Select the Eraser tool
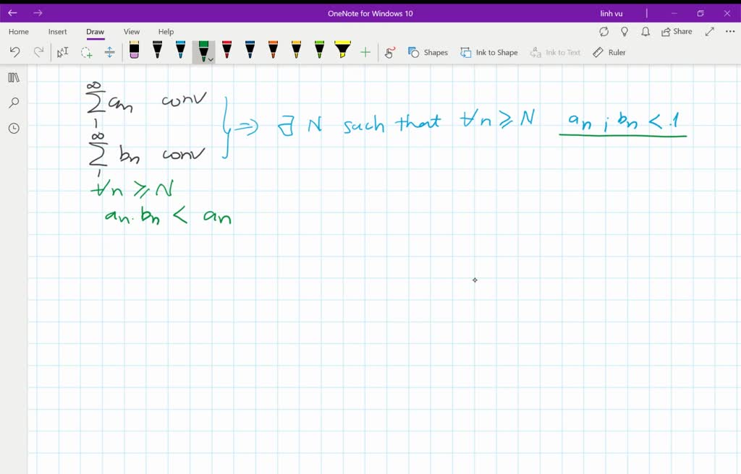Screen dimensions: 741x474 coord(135,51)
